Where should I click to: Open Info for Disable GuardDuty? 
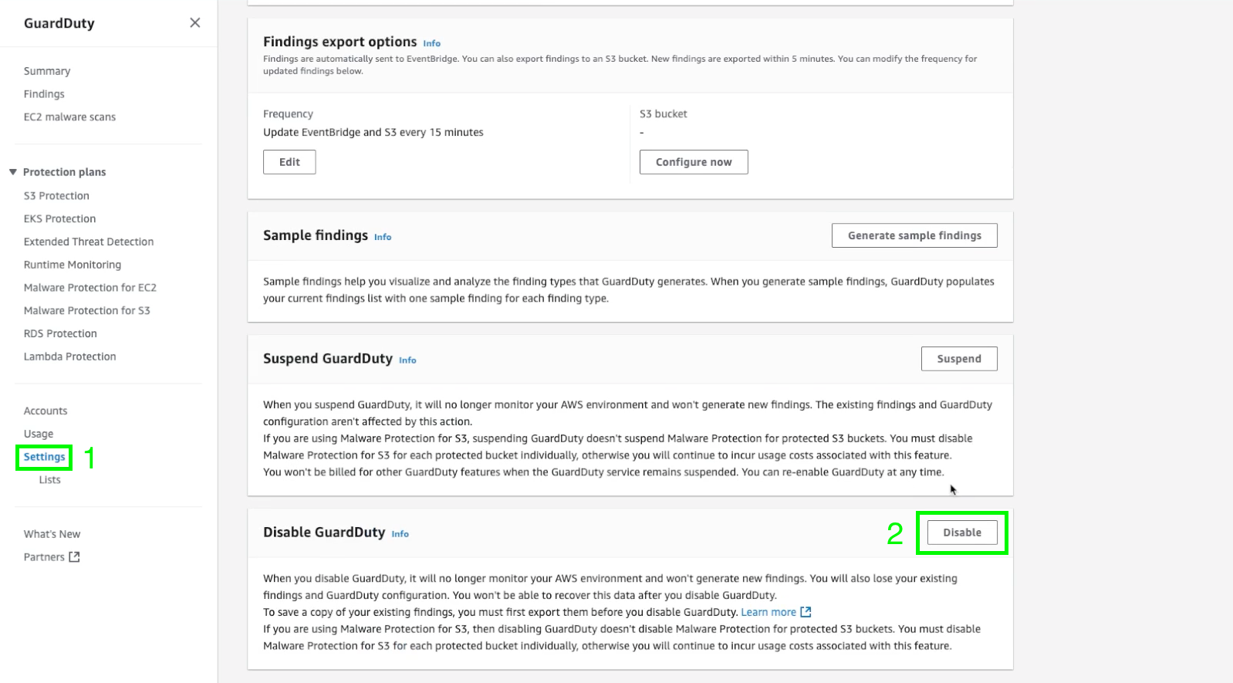(x=400, y=534)
